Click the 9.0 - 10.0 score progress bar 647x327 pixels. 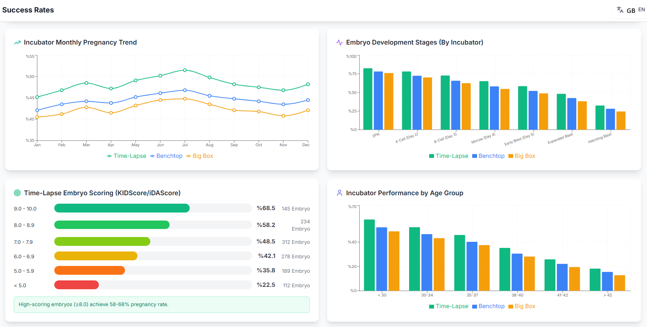(x=153, y=208)
